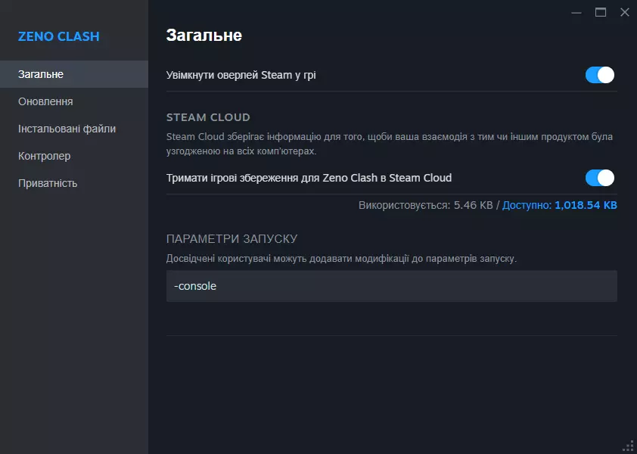
Task: Click the Тримати ігрові збереження label text
Action: (309, 178)
